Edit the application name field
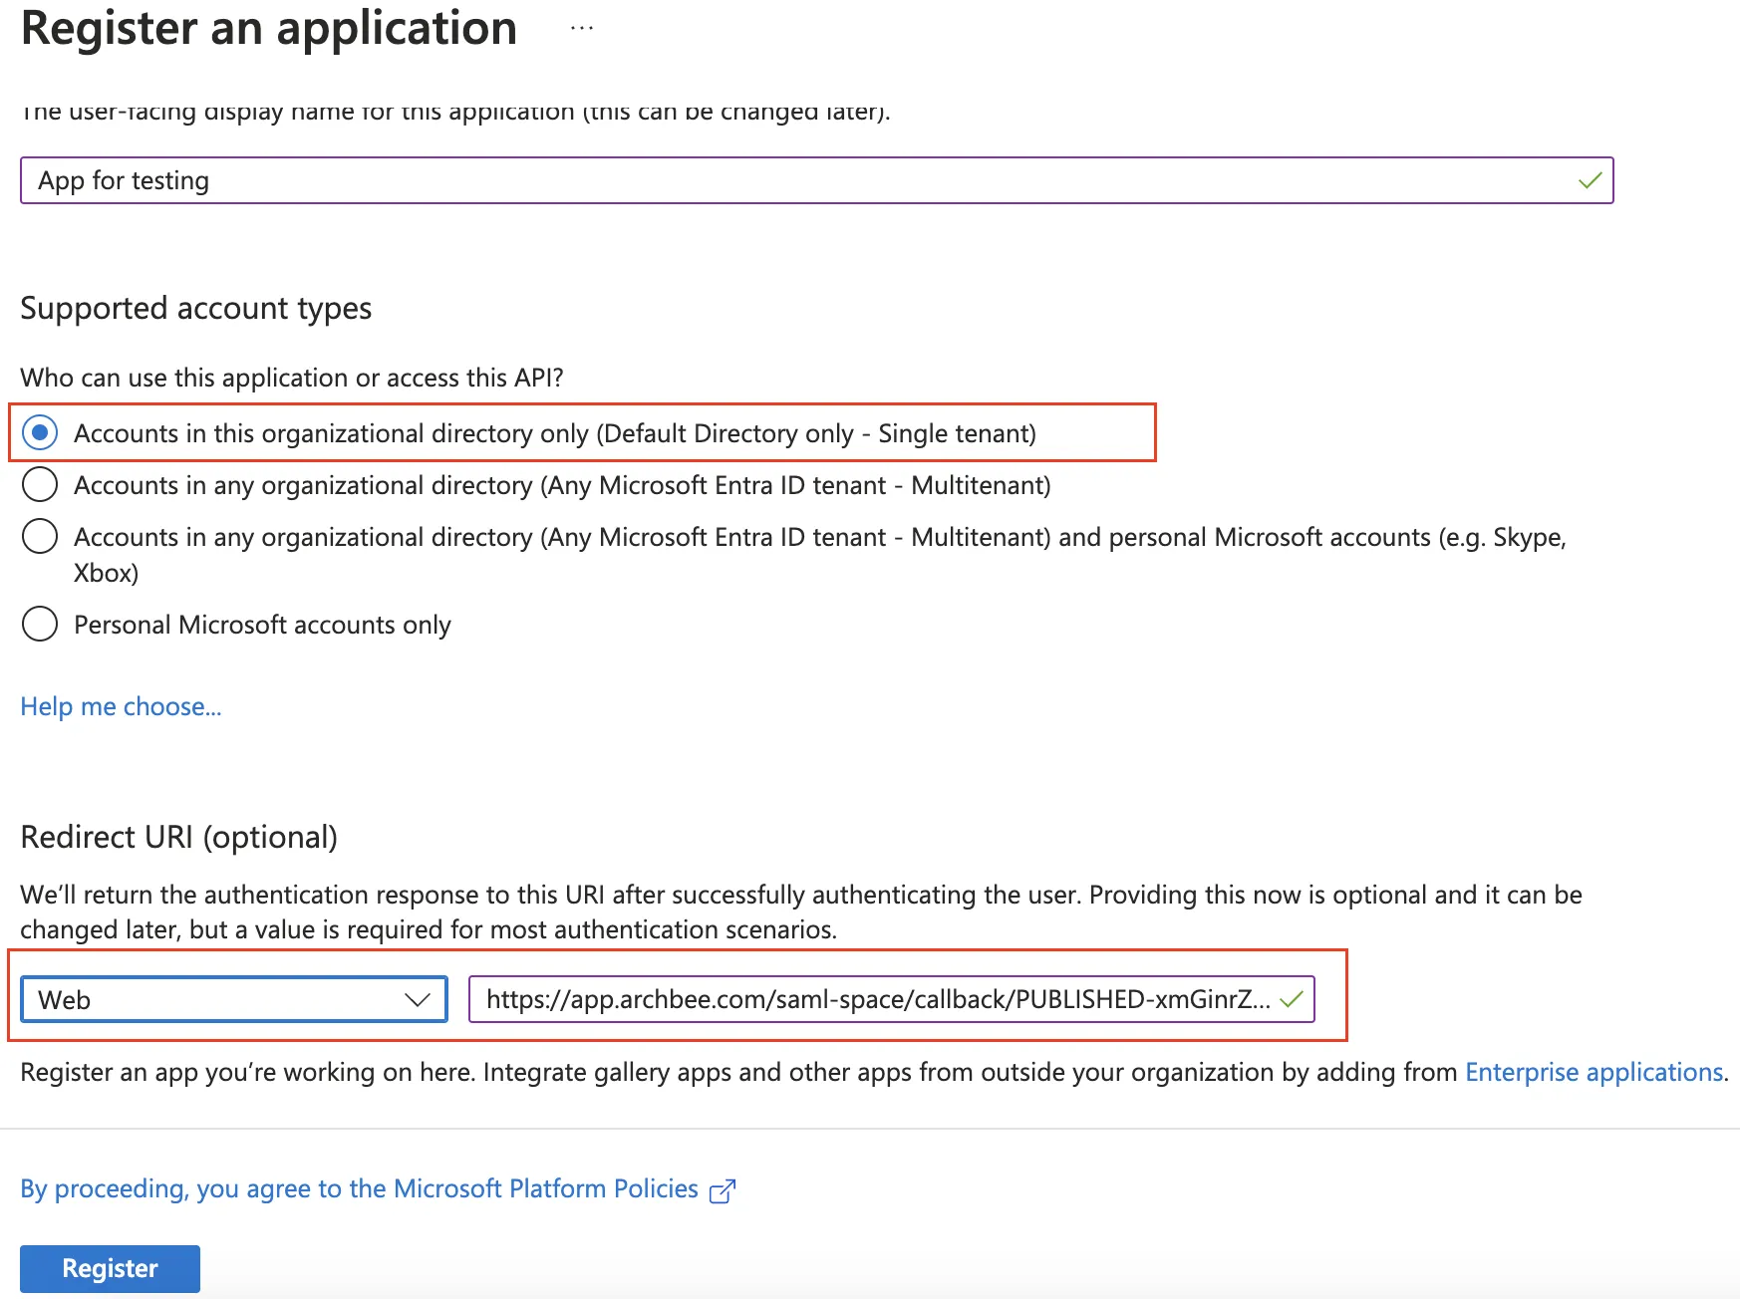 click(x=816, y=180)
